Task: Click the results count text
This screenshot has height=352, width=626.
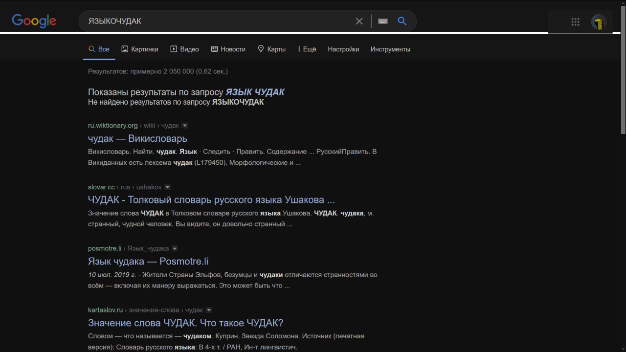Action: pyautogui.click(x=158, y=71)
